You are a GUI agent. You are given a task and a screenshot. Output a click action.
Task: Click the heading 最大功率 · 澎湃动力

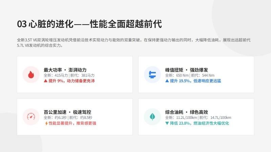point(65,70)
